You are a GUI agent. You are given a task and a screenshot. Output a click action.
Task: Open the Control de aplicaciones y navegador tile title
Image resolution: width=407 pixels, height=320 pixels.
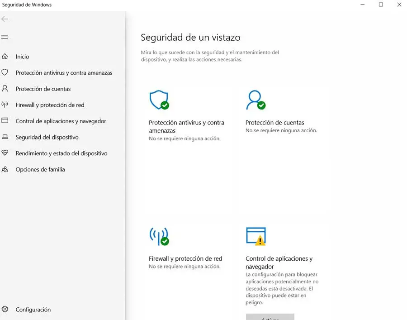pyautogui.click(x=279, y=263)
